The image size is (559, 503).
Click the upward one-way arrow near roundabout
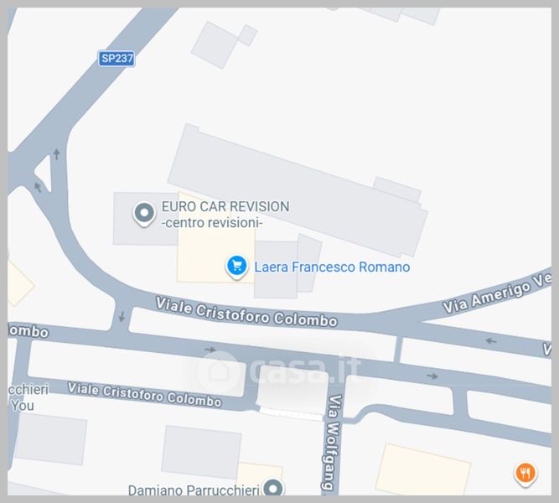coord(57,154)
